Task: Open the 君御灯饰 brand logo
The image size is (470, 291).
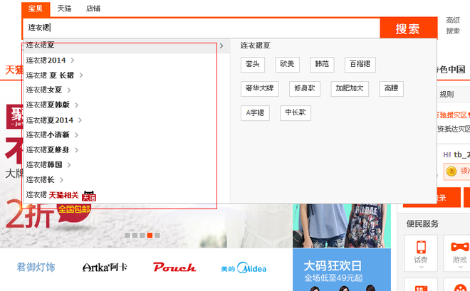Action: [x=36, y=268]
